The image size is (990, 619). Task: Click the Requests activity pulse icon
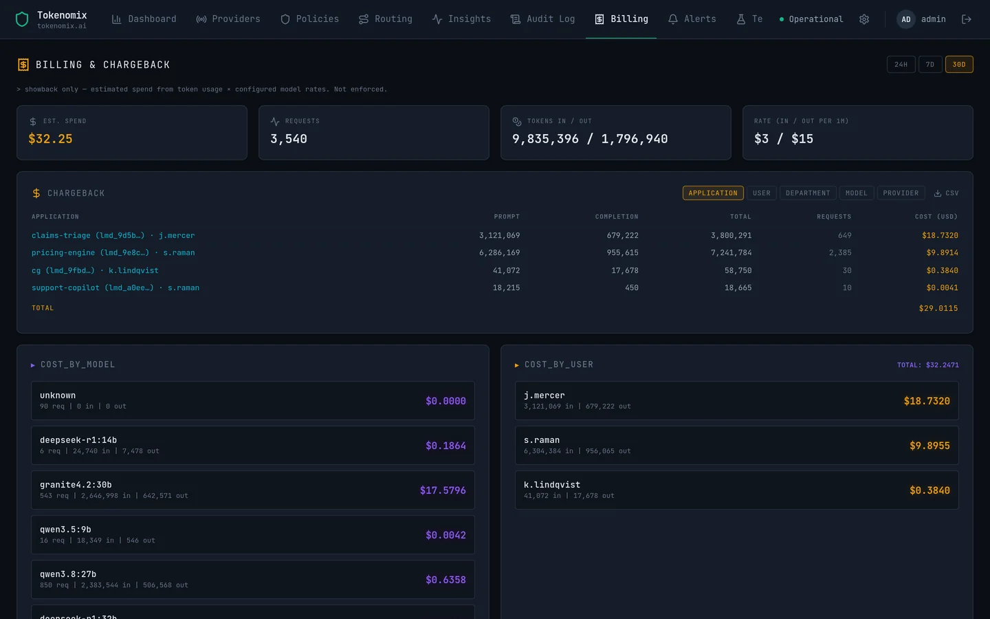(275, 121)
